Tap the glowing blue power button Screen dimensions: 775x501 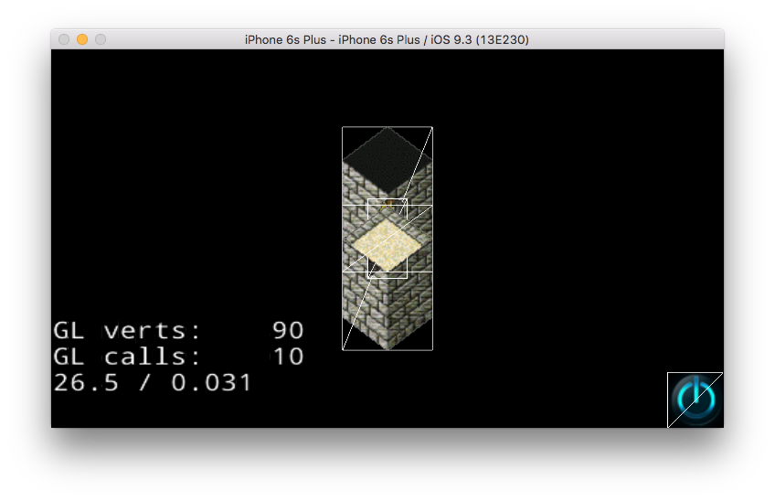click(696, 400)
